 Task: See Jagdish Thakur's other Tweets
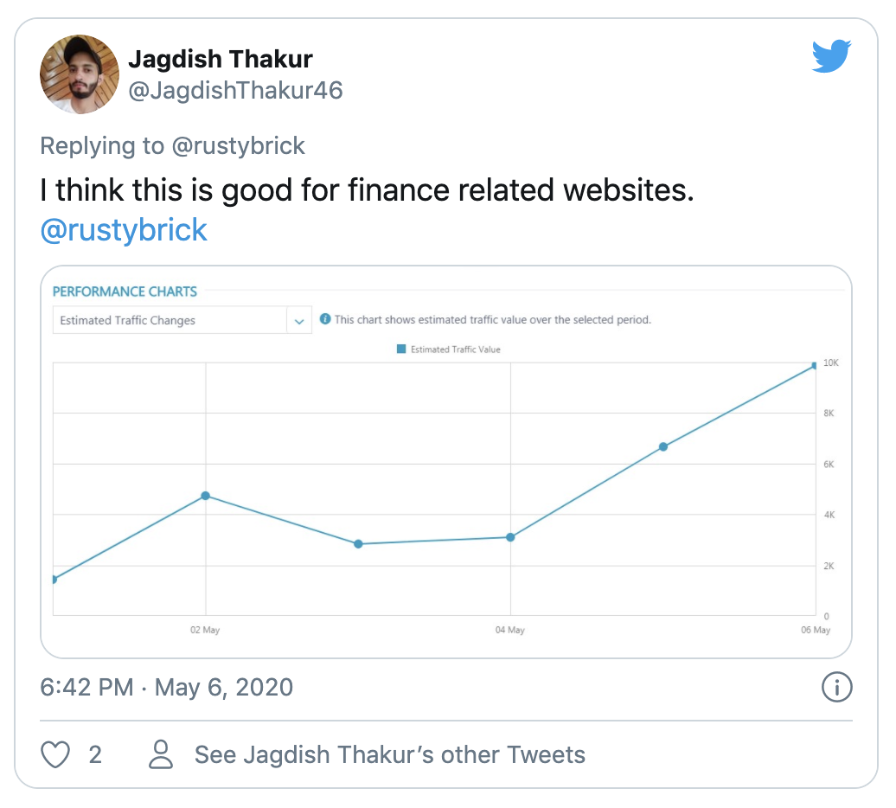coord(389,754)
